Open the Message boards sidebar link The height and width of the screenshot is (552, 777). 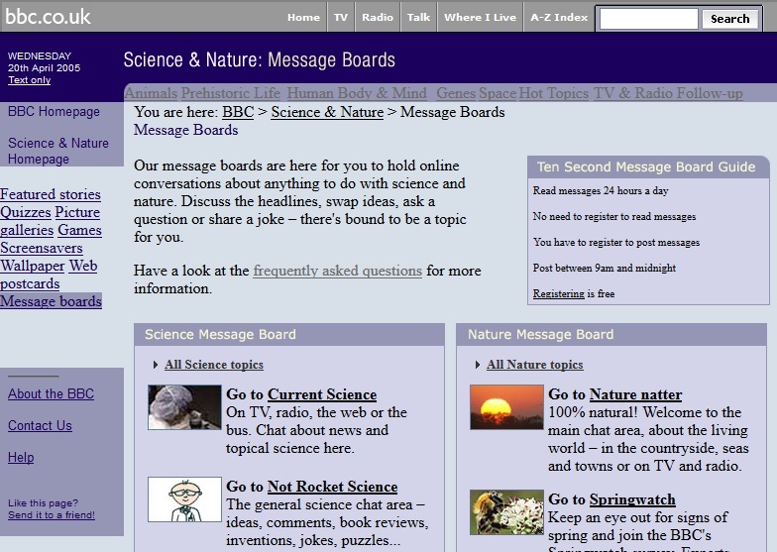[x=51, y=301]
